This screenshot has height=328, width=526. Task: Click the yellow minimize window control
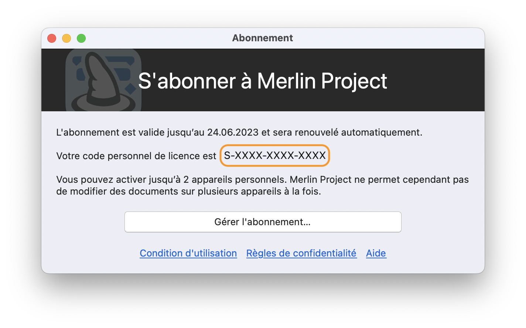click(66, 38)
